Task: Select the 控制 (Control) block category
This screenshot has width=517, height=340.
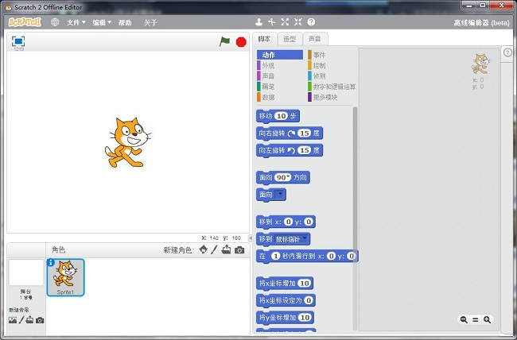Action: point(319,65)
